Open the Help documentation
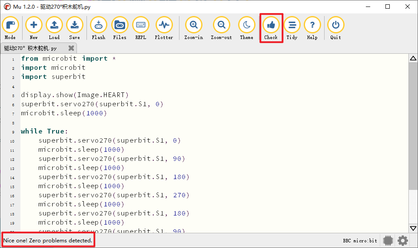 click(x=312, y=28)
